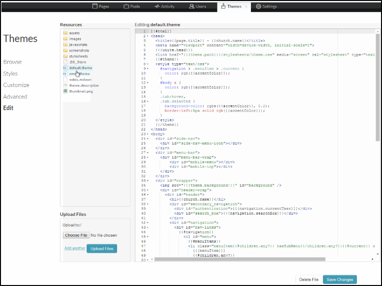
Task: Click the default.theme file icon
Action: [65, 68]
